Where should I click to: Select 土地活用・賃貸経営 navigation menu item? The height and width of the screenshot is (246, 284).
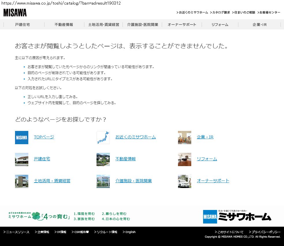pos(104,25)
